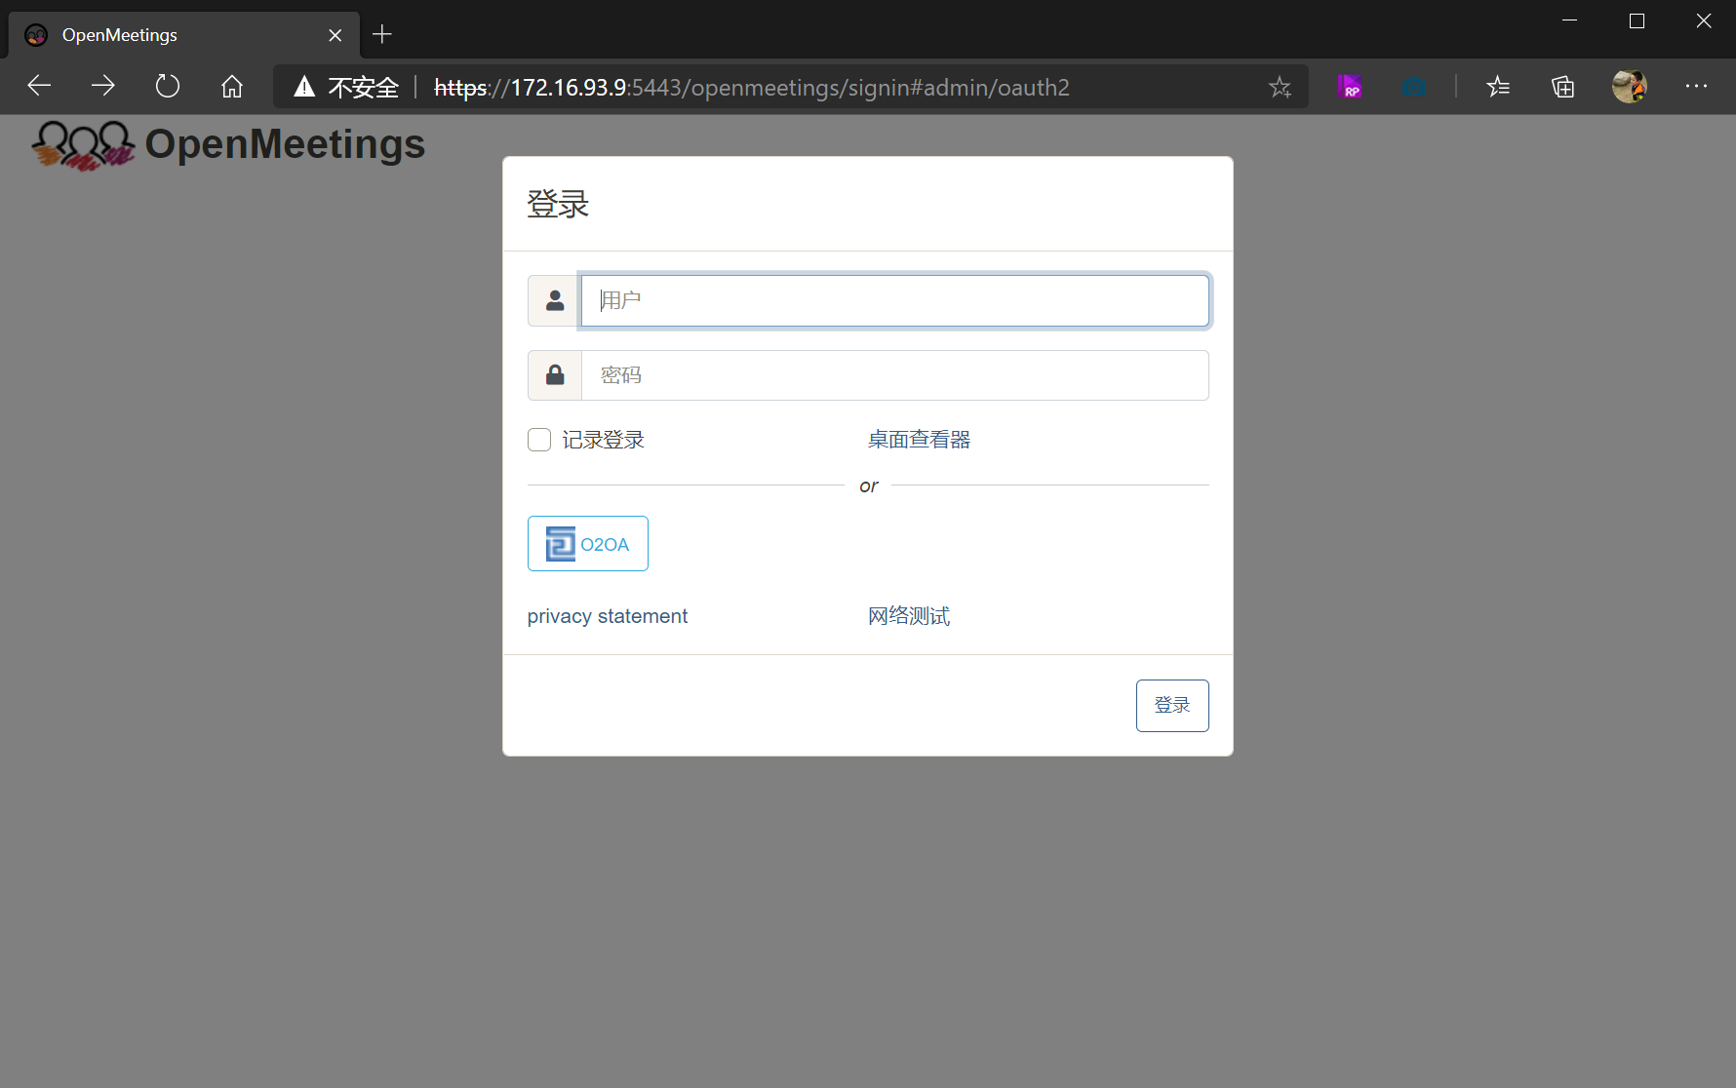Reload the page with refresh icon

pyautogui.click(x=168, y=87)
